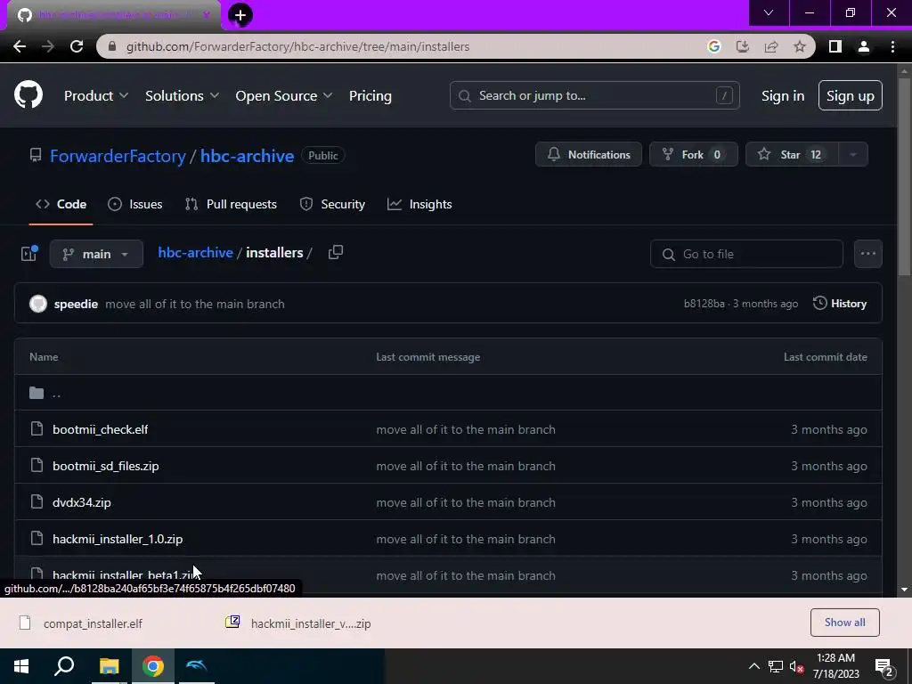
Task: Show hidden system tray icons
Action: [x=753, y=666]
